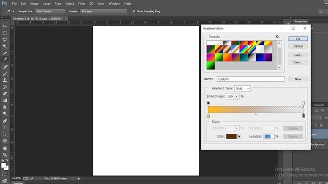Viewport: 328px width, 184px height.
Task: Choose the solid blue gradient preset
Action: point(260,57)
